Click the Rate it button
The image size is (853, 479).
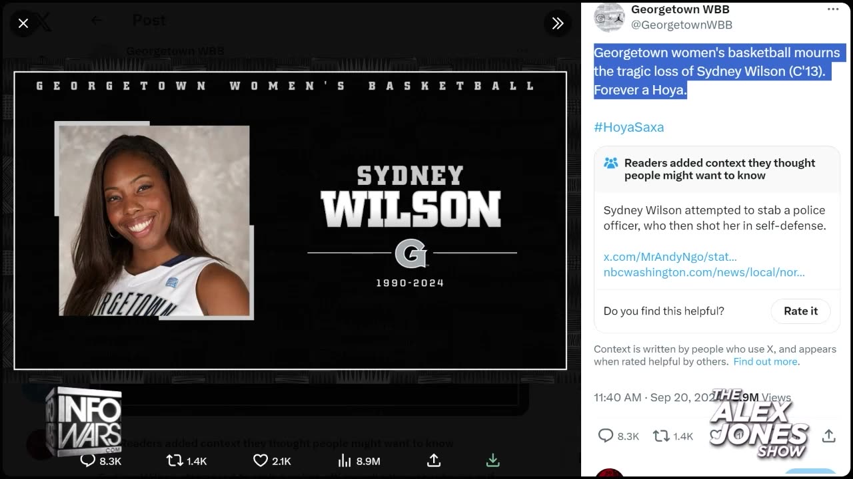(x=800, y=311)
